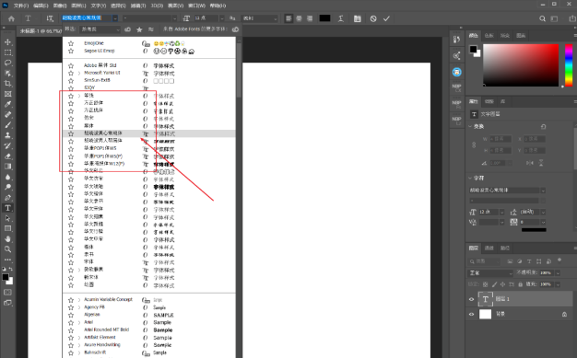Toggle text orientation icon in options bar
Viewport: 577px width, 358px height.
tap(50, 18)
